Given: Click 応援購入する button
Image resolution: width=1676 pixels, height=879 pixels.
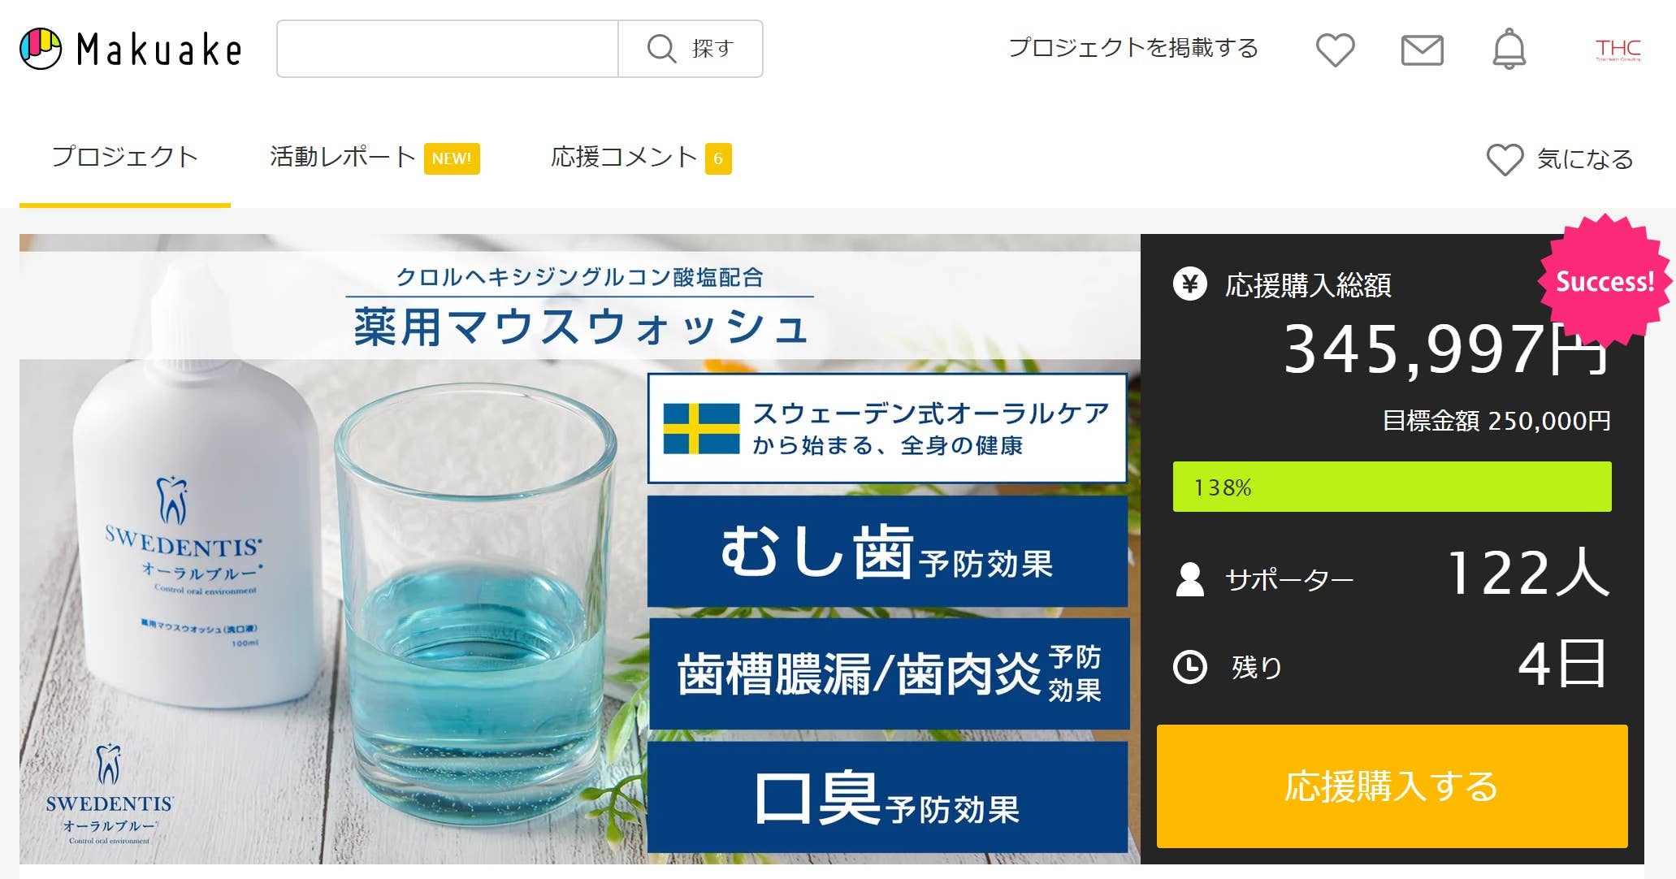Looking at the screenshot, I should (x=1392, y=786).
